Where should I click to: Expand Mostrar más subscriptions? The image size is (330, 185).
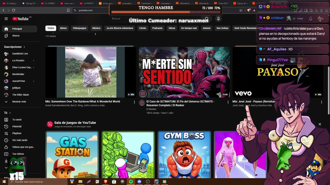20,101
